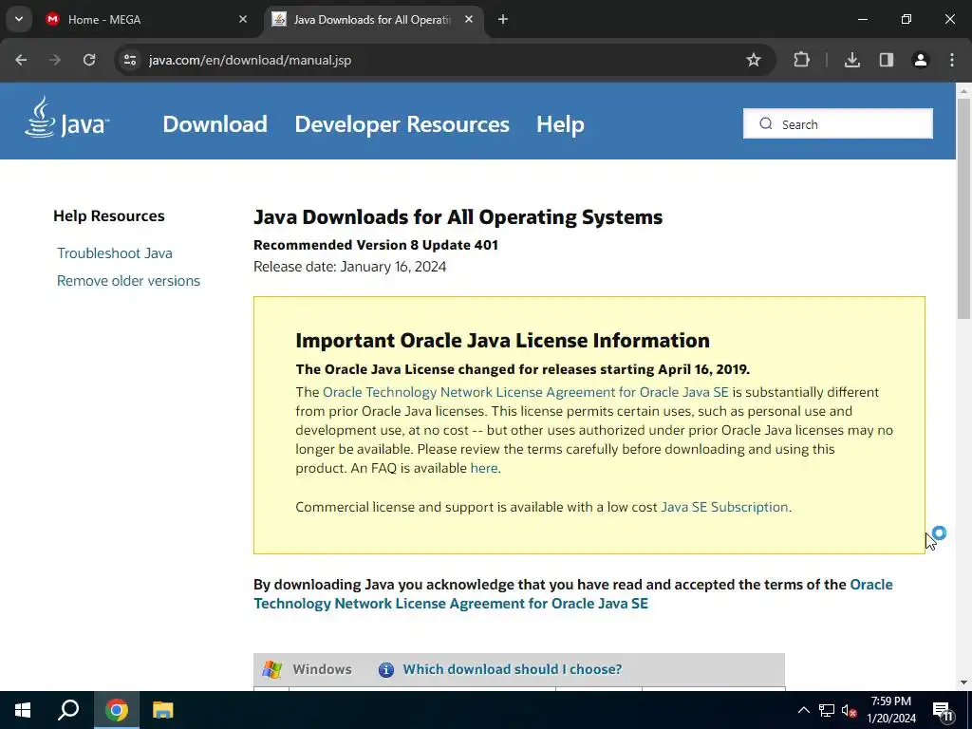Open the Chrome profile avatar

click(x=921, y=60)
